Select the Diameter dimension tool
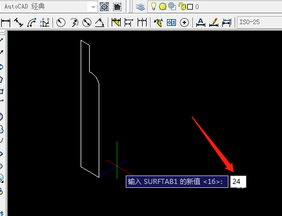 87,22
